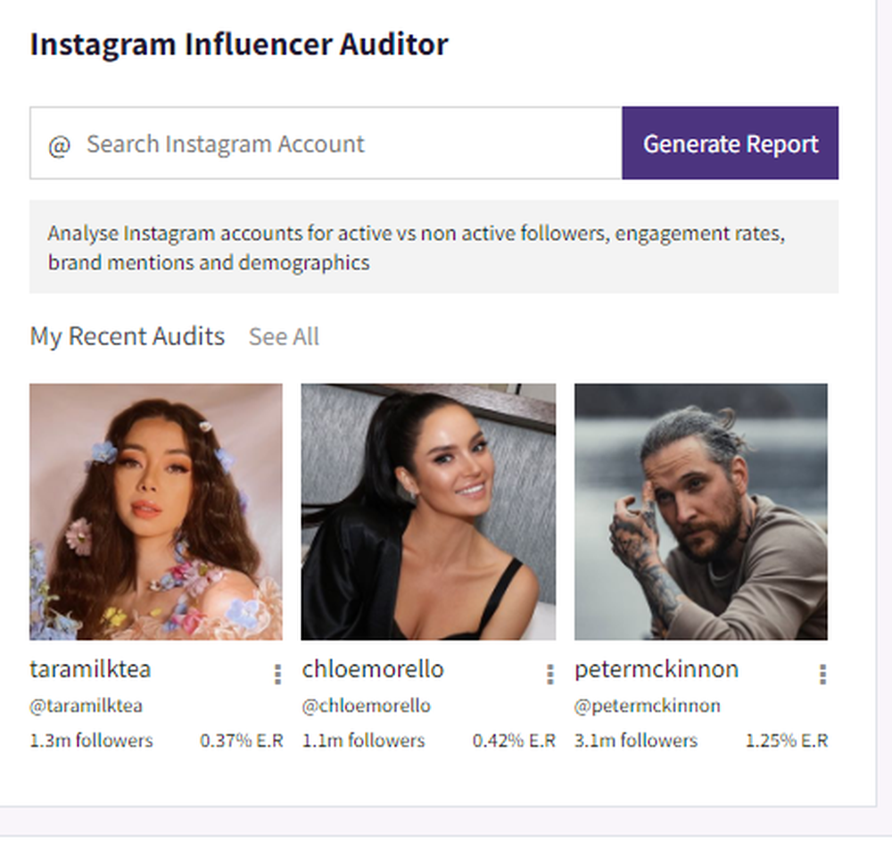This screenshot has height=844, width=892.
Task: Select the chloemorello audit title
Action: (373, 669)
